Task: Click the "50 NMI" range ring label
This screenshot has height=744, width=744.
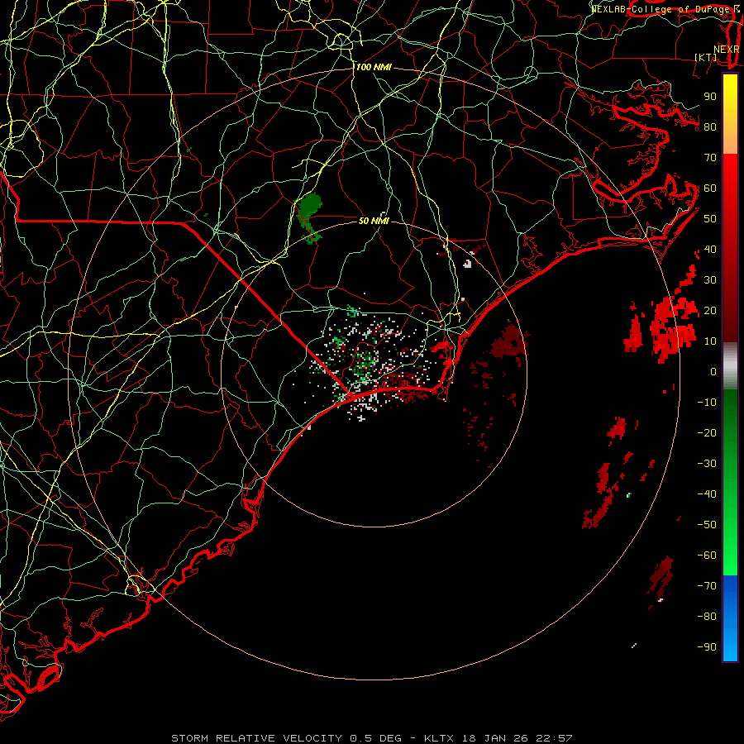Action: (374, 221)
